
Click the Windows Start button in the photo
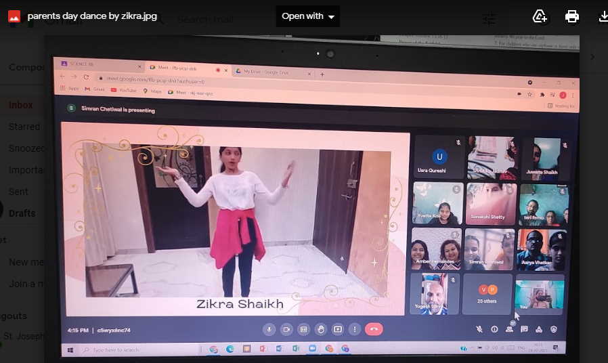pos(70,350)
